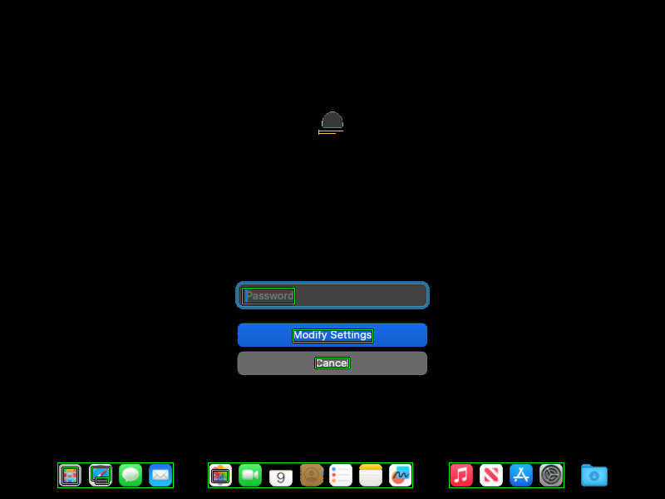The width and height of the screenshot is (665, 499).
Task: Launch the Freeform app
Action: (x=401, y=476)
